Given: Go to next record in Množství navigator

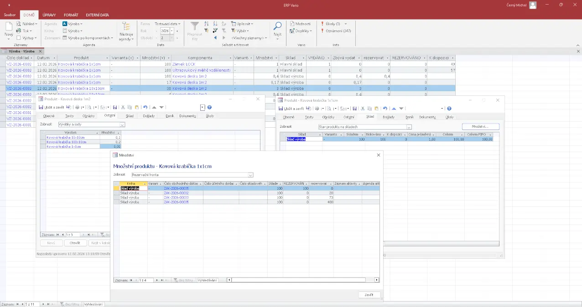Looking at the screenshot, I should pos(156,280).
